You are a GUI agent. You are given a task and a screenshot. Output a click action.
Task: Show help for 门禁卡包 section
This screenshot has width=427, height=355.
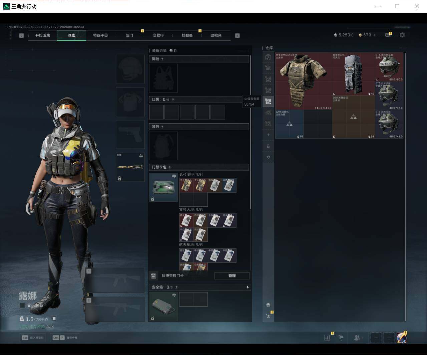(169, 167)
